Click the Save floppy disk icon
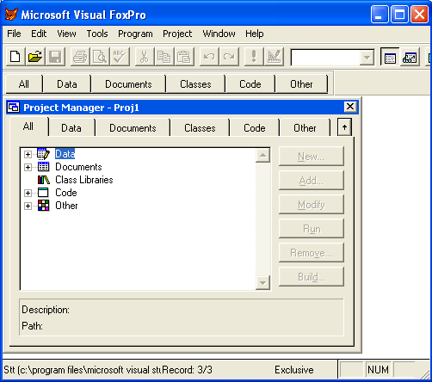This screenshot has height=382, width=432. tap(55, 57)
